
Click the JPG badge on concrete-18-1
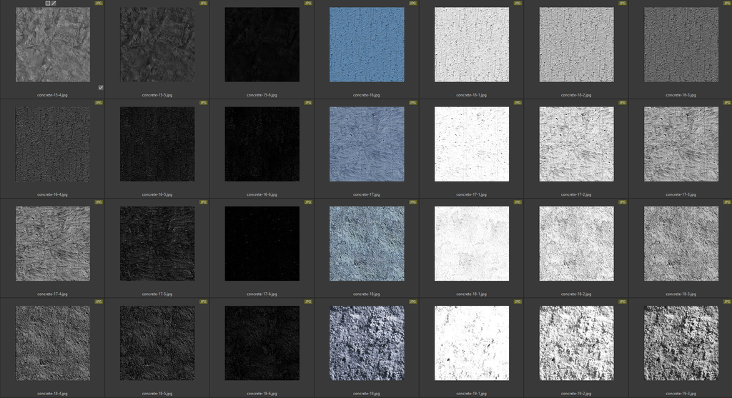[x=518, y=202]
